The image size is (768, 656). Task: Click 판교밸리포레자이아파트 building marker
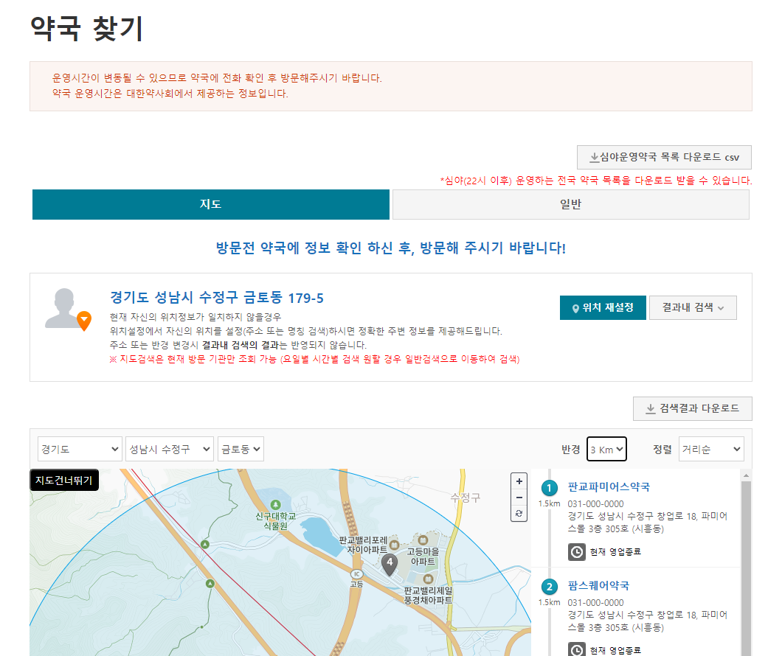click(x=394, y=545)
